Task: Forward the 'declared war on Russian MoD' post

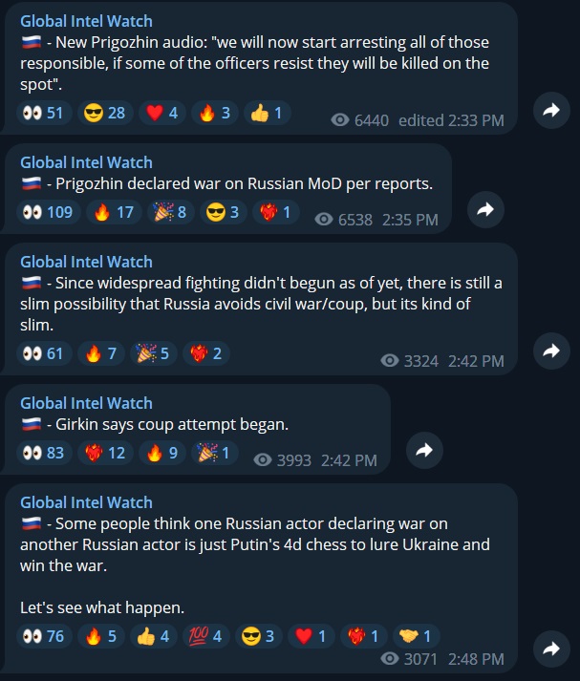Action: [x=485, y=210]
